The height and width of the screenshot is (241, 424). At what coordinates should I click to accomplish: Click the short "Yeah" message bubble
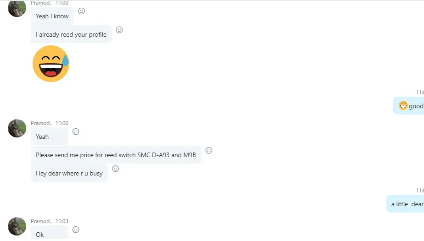(49, 137)
